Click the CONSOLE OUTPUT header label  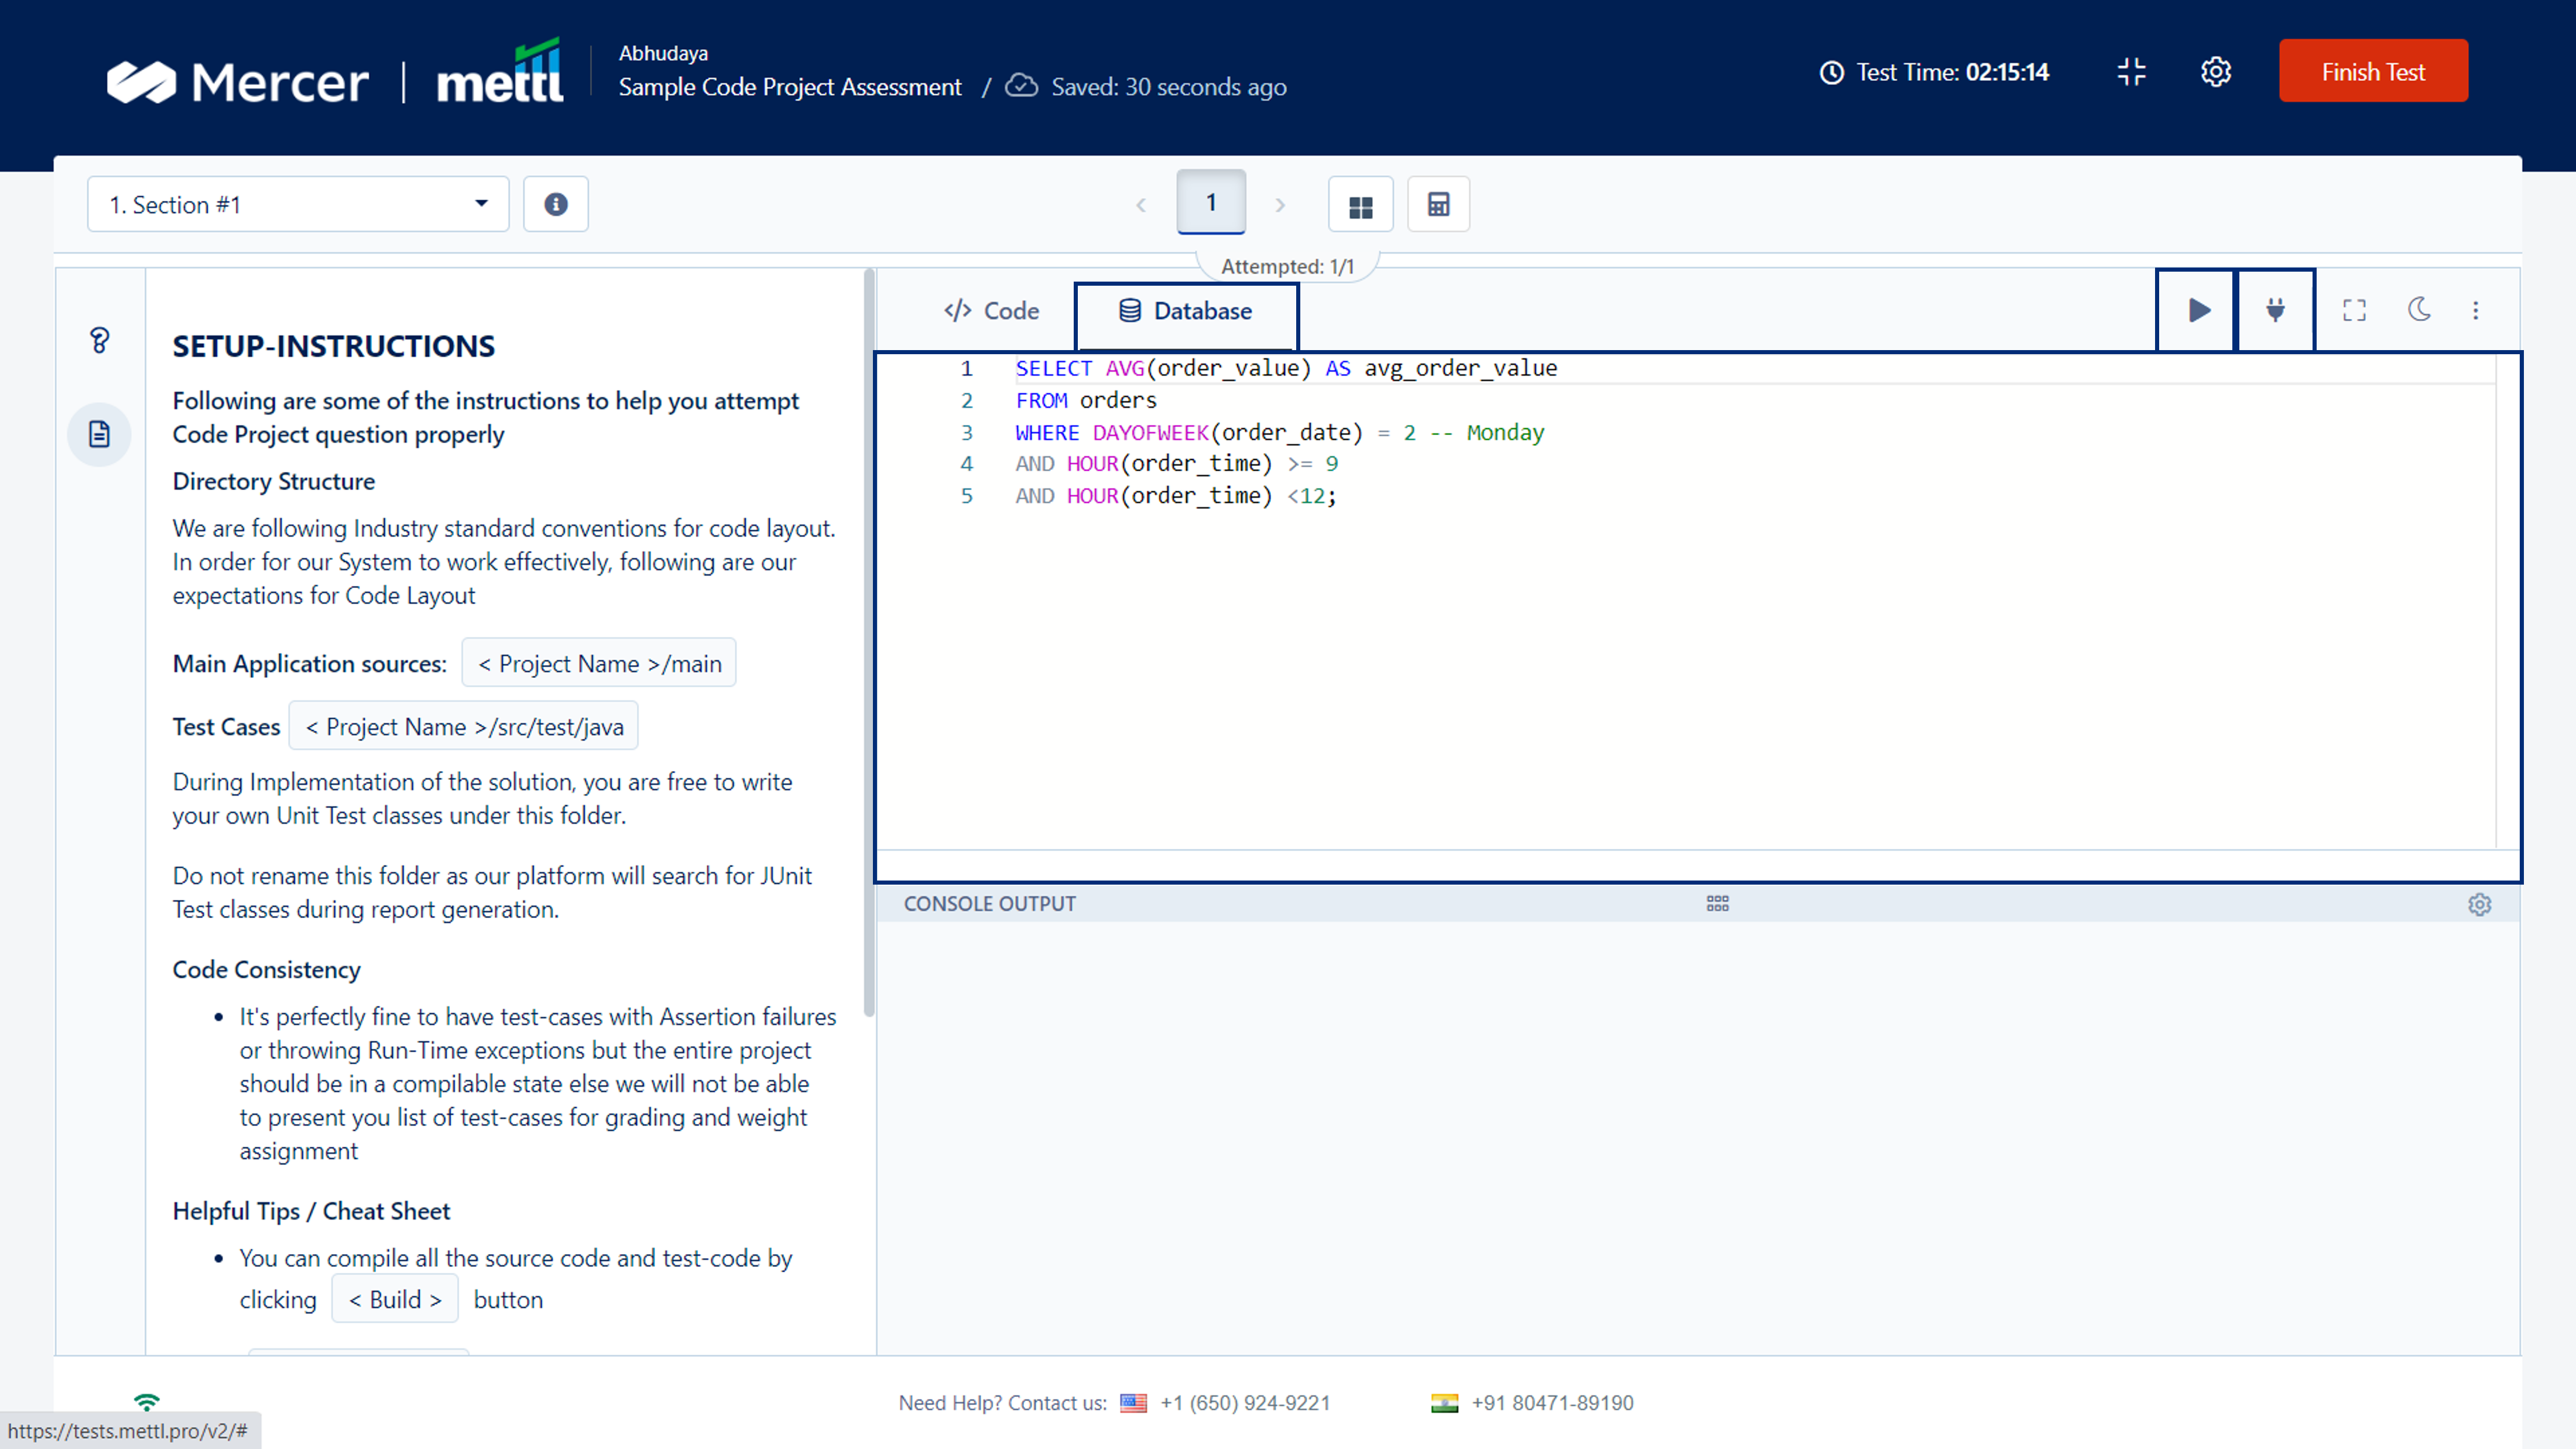(989, 904)
